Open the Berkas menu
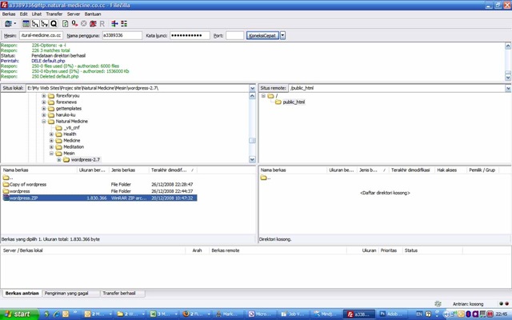The width and height of the screenshot is (512, 320). (x=9, y=14)
